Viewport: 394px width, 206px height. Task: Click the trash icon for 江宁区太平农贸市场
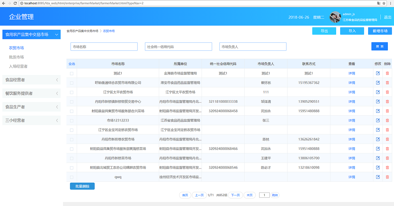(x=387, y=92)
